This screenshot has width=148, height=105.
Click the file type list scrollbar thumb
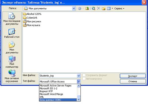[x=79, y=96]
